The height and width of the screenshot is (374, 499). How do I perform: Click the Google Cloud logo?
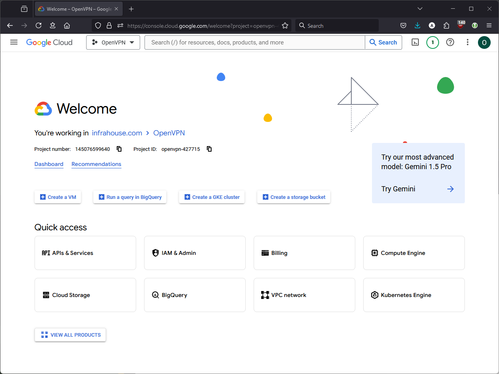point(49,42)
